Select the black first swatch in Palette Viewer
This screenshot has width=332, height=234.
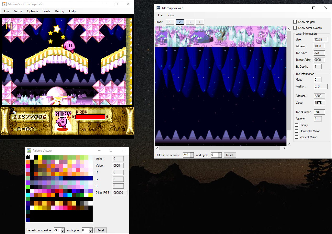28,157
